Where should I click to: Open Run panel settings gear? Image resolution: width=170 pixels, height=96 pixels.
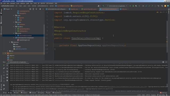[163, 62]
